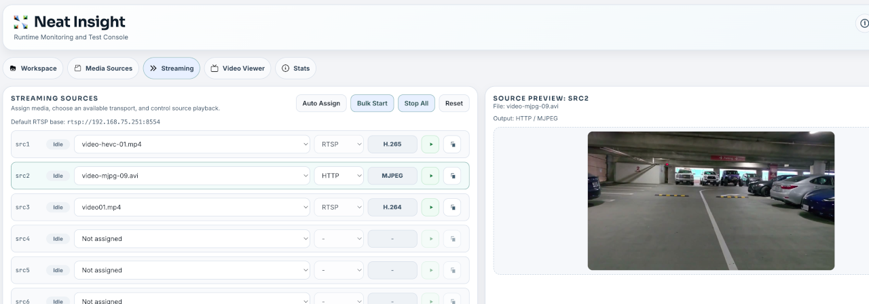Click the Neat Insight logo icon
Viewport: 869px width, 304px height.
21,22
